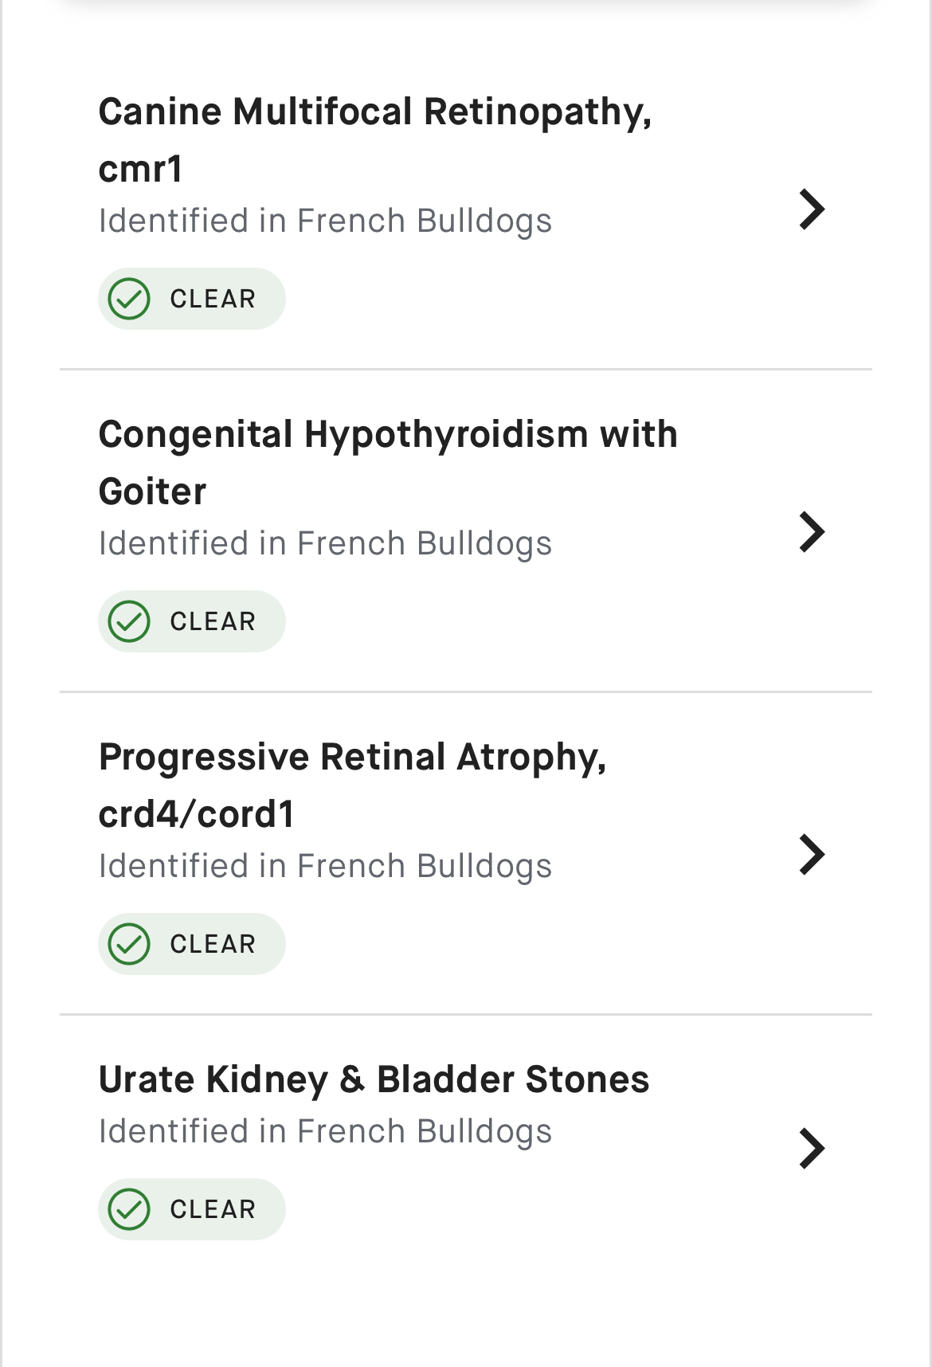
Task: Select CLEAR badge for Urate Kidney Stones
Action: tap(192, 1209)
